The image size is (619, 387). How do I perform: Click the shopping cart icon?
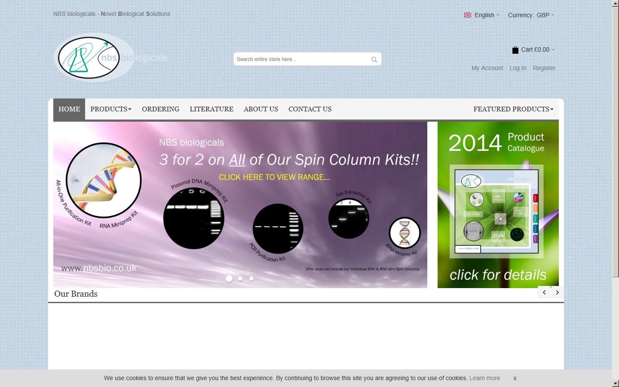point(515,50)
